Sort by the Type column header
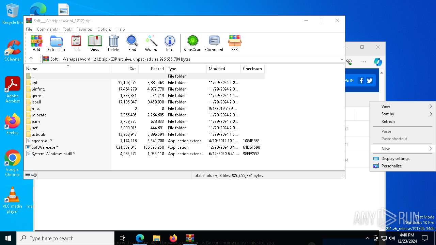Screen dimensions: 436x245 [186, 68]
